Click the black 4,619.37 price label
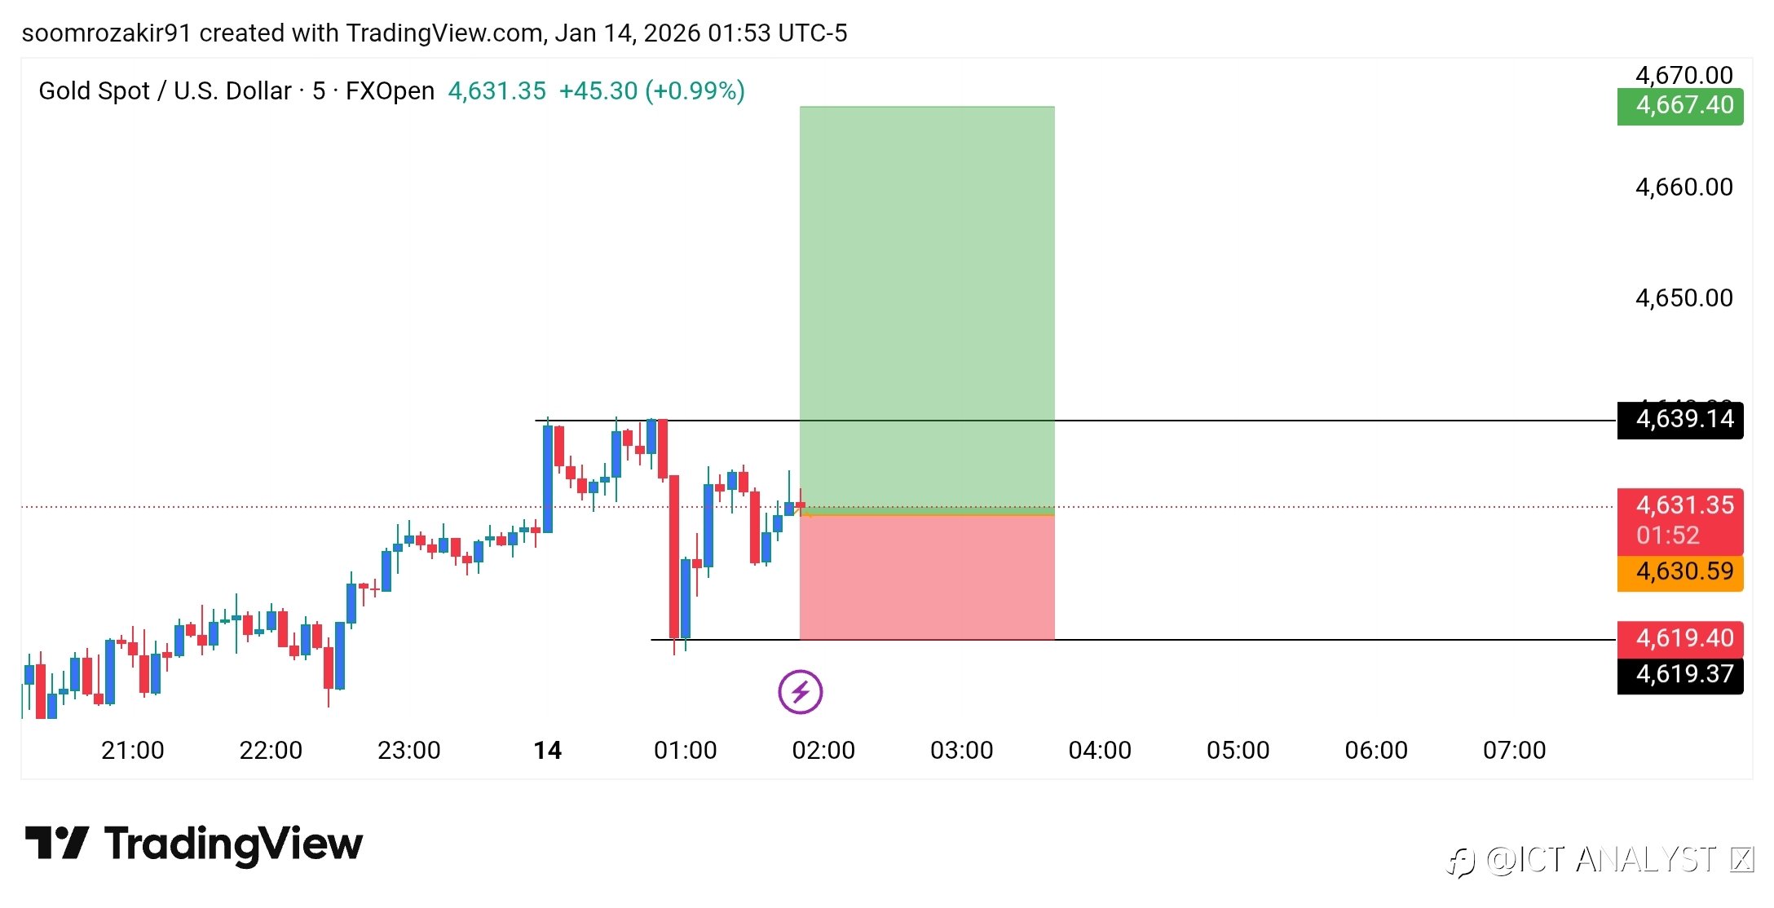 click(1679, 675)
